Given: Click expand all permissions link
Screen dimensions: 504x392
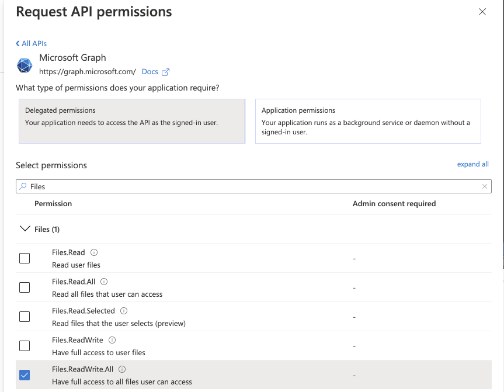Looking at the screenshot, I should (472, 164).
